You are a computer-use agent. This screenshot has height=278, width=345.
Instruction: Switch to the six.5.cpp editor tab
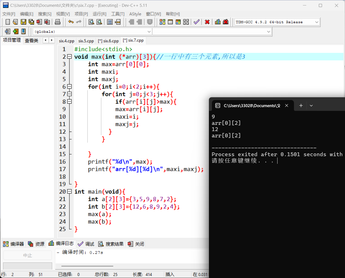click(x=86, y=41)
